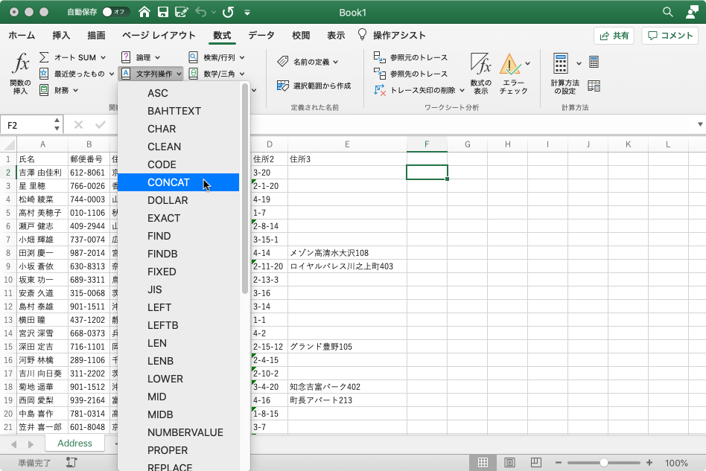Click the Insert Function fx icon
This screenshot has height=471, width=706.
coord(21,63)
